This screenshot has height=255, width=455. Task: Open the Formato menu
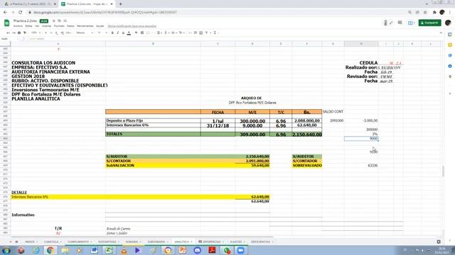59,26
